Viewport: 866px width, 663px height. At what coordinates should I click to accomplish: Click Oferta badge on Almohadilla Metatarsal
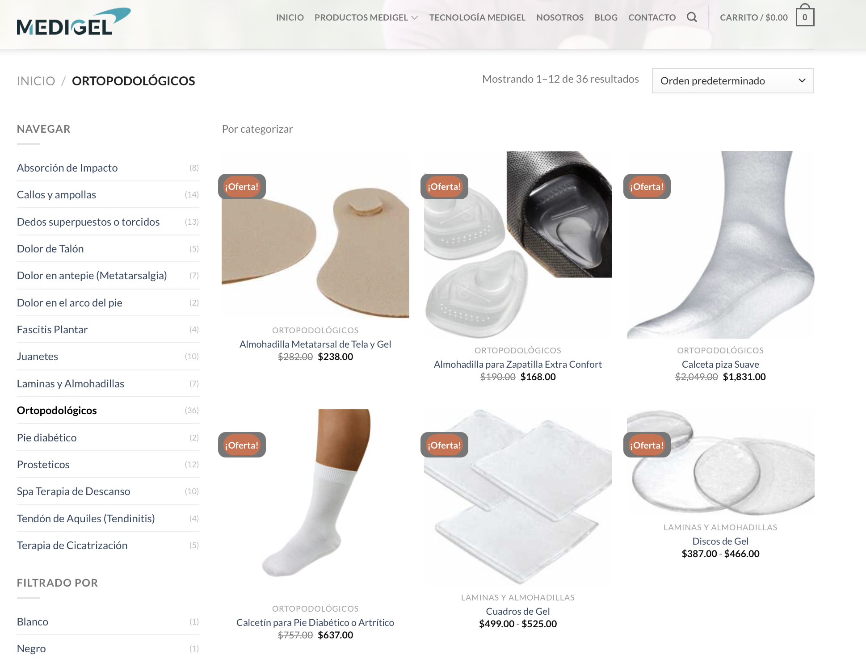click(242, 186)
